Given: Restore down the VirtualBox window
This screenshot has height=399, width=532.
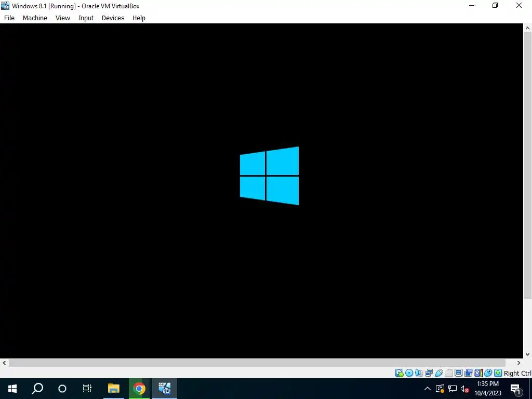Looking at the screenshot, I should (495, 6).
